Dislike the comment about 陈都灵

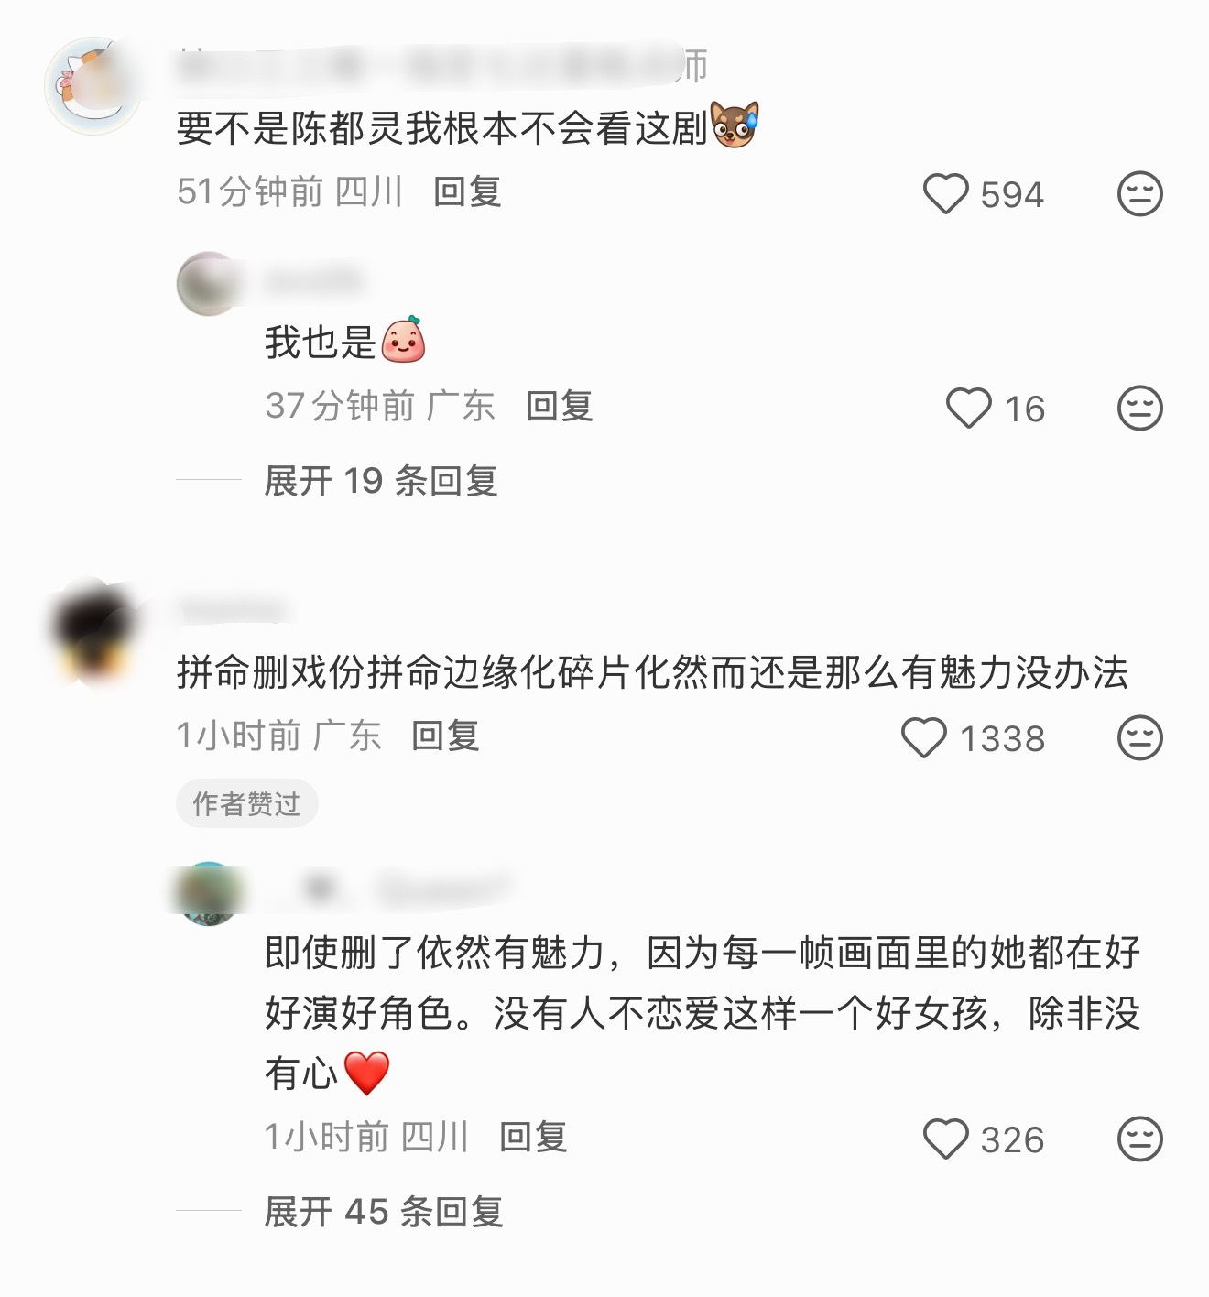point(1140,194)
